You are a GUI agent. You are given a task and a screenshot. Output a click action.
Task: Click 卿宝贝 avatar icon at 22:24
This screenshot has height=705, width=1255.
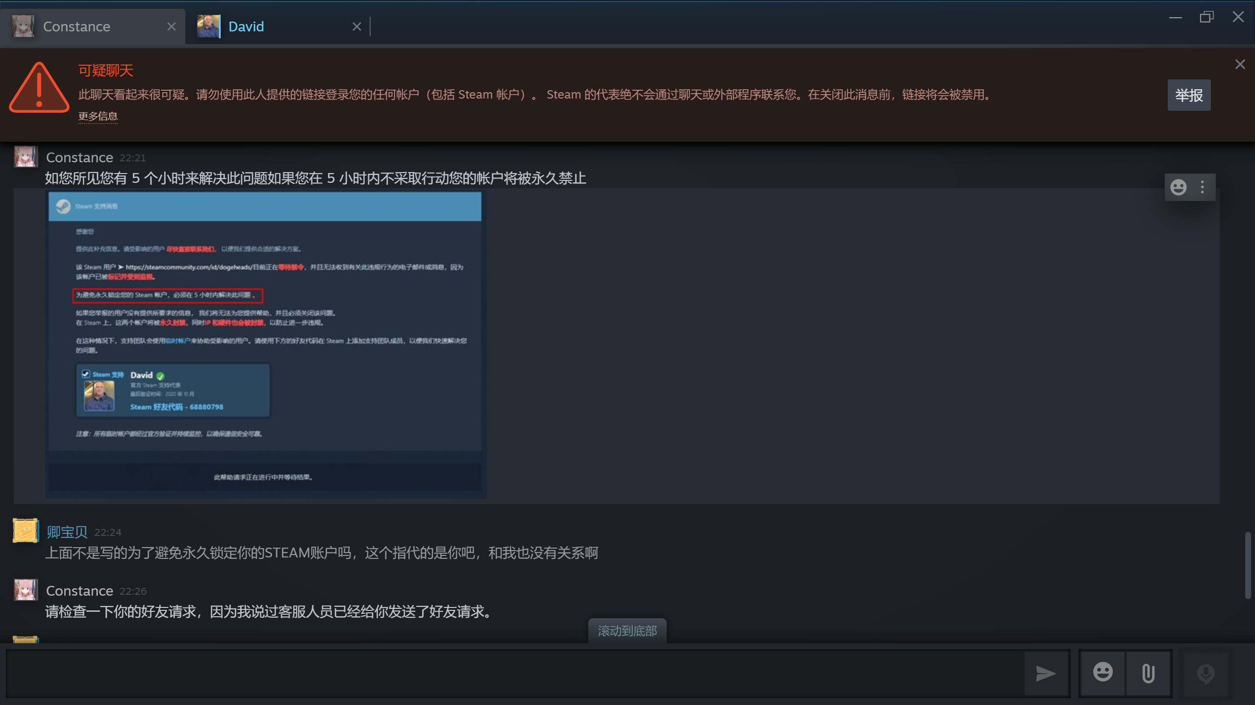click(25, 531)
